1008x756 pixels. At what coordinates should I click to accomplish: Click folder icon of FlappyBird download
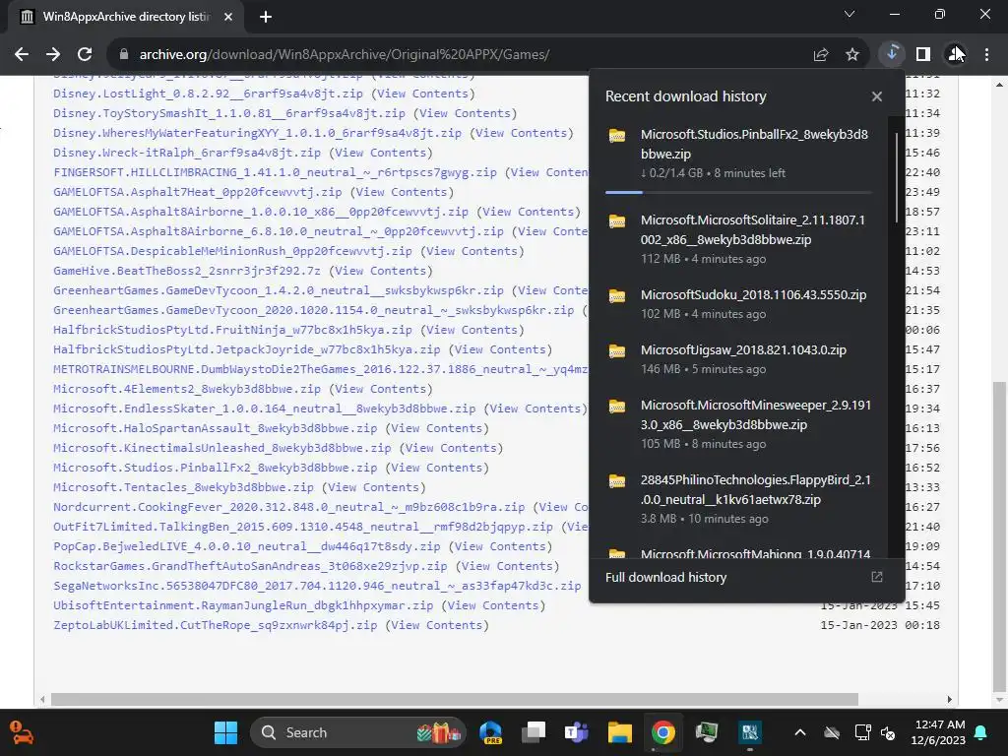coord(617,480)
